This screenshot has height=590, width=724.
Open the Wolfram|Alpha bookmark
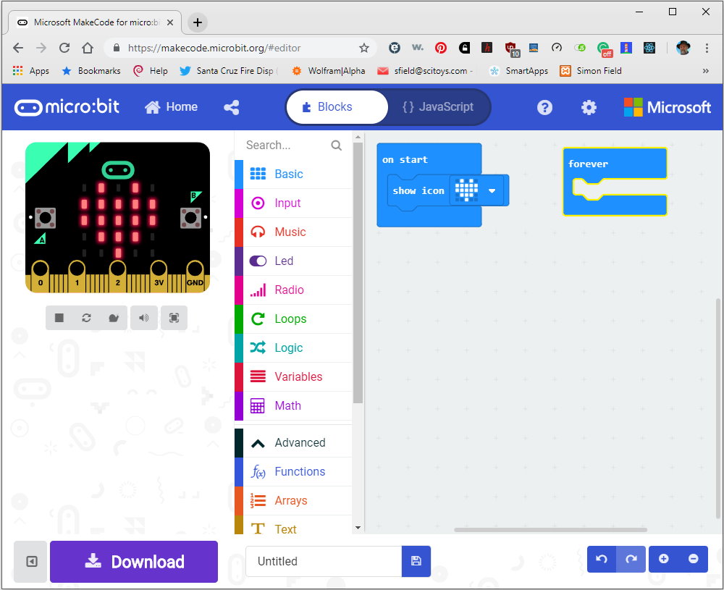(328, 71)
